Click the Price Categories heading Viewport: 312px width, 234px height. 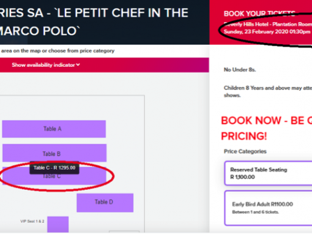(x=245, y=151)
